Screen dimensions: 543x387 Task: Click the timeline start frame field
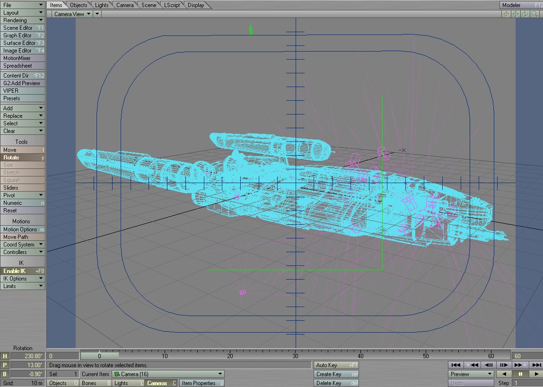pyautogui.click(x=63, y=356)
